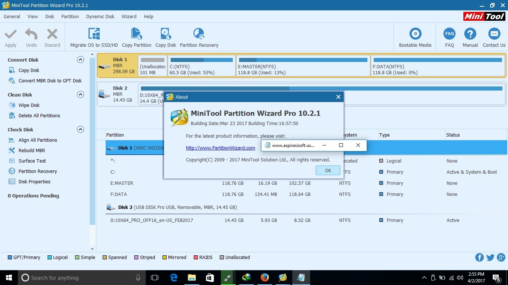Select C:(NTFS) partition bar in disk map
Viewport: 508px width, 285px height.
(x=202, y=66)
